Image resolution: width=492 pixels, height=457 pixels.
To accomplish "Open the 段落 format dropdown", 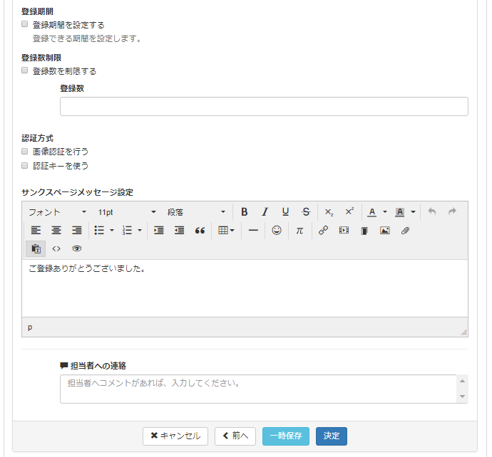I will point(196,212).
